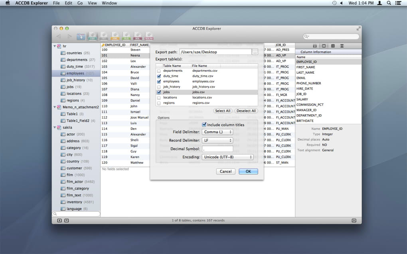This screenshot has width=407, height=254.
Task: Switch to the column information inspector icon
Action: click(324, 46)
